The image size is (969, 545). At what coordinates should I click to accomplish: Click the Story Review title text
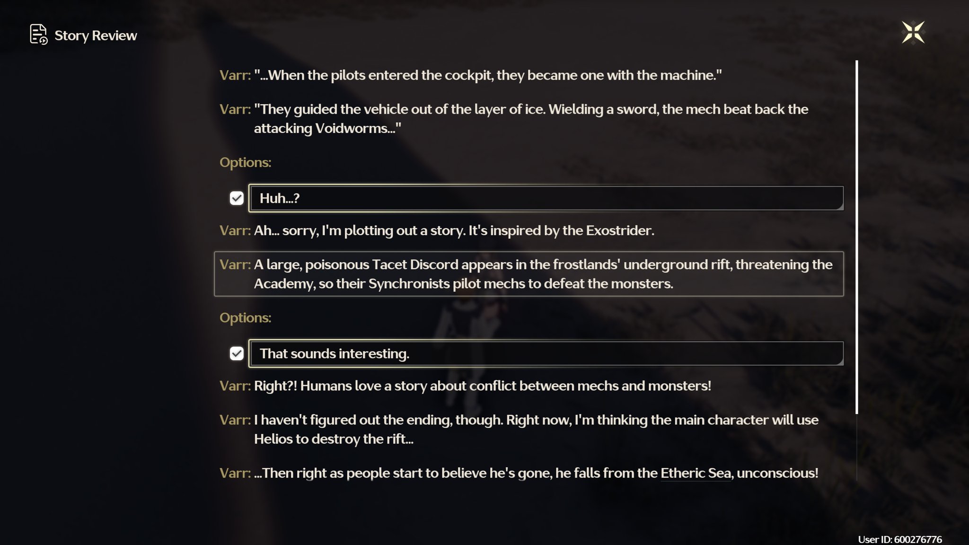pos(96,35)
